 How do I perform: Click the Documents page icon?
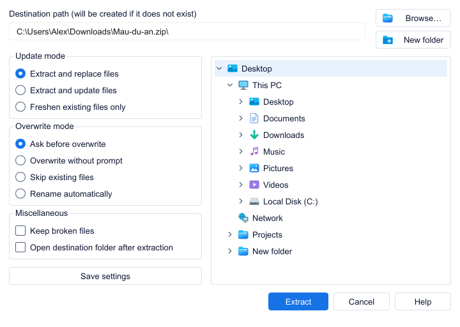pos(254,118)
